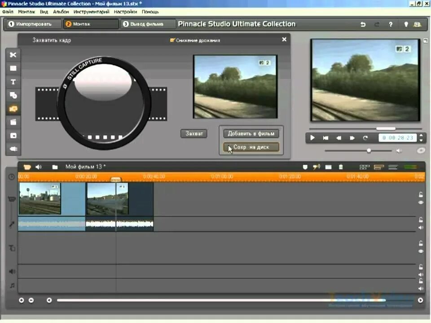Switch to storyboard view
The width and height of the screenshot is (431, 323).
tap(364, 167)
